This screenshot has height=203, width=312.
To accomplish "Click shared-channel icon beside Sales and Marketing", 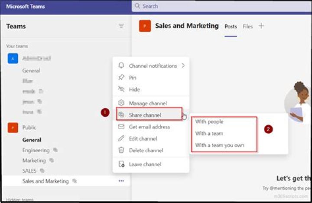I will [75, 181].
